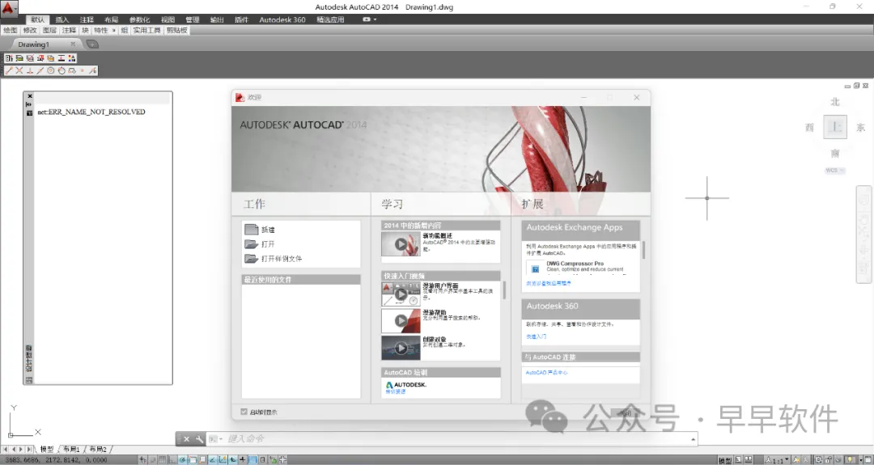This screenshot has height=465, width=874.
Task: Click the ViewCube 北 direction label
Action: click(x=835, y=102)
